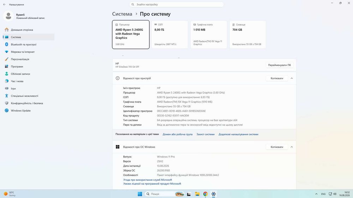Click Система in the breadcrumb
The width and height of the screenshot is (353, 198).
pyautogui.click(x=122, y=14)
